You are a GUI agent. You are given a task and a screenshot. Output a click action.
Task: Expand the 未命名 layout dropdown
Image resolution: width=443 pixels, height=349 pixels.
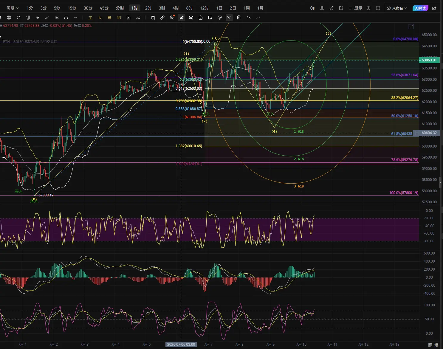397,8
